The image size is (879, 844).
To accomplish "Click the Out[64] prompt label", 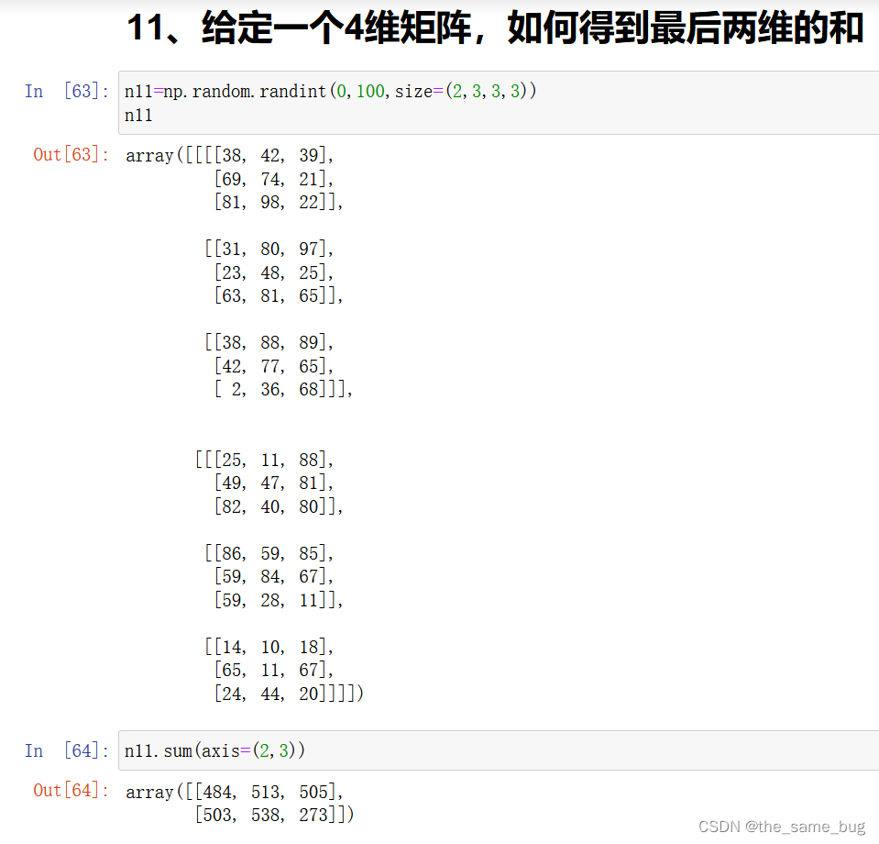I will [x=71, y=791].
